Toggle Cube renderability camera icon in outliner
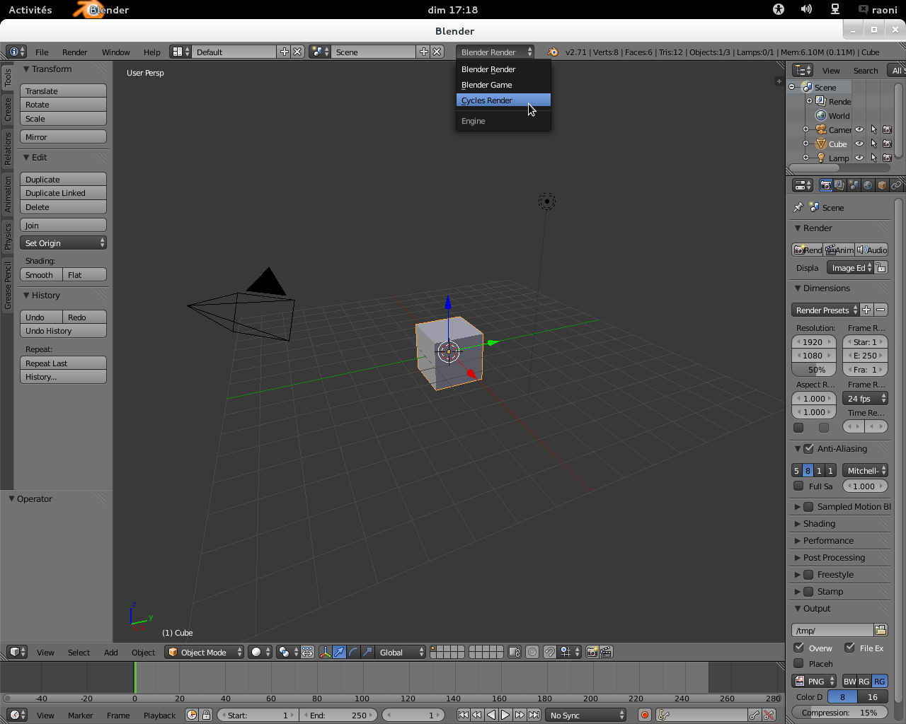The width and height of the screenshot is (906, 724). (887, 144)
